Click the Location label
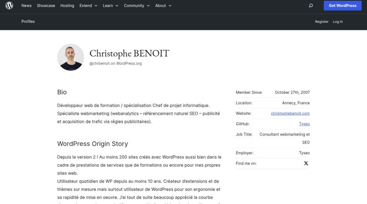 [244, 103]
